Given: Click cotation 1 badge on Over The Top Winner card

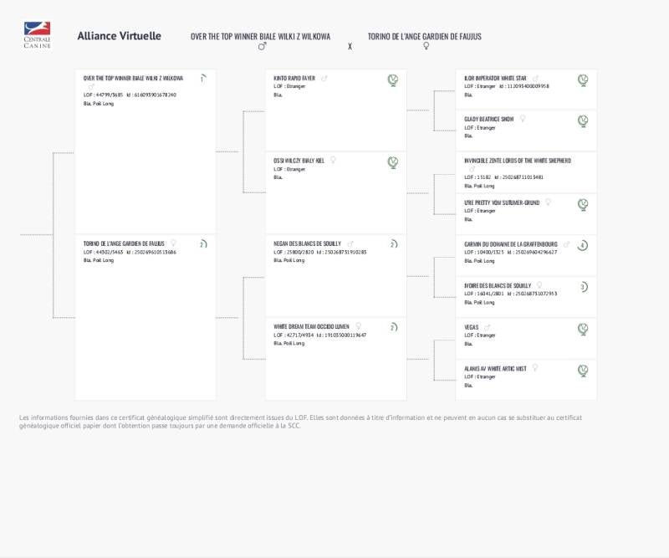Looking at the screenshot, I should [x=203, y=79].
